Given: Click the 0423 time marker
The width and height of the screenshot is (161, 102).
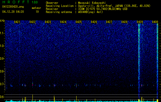Looking at the screenshot, I should (x=48, y=22).
